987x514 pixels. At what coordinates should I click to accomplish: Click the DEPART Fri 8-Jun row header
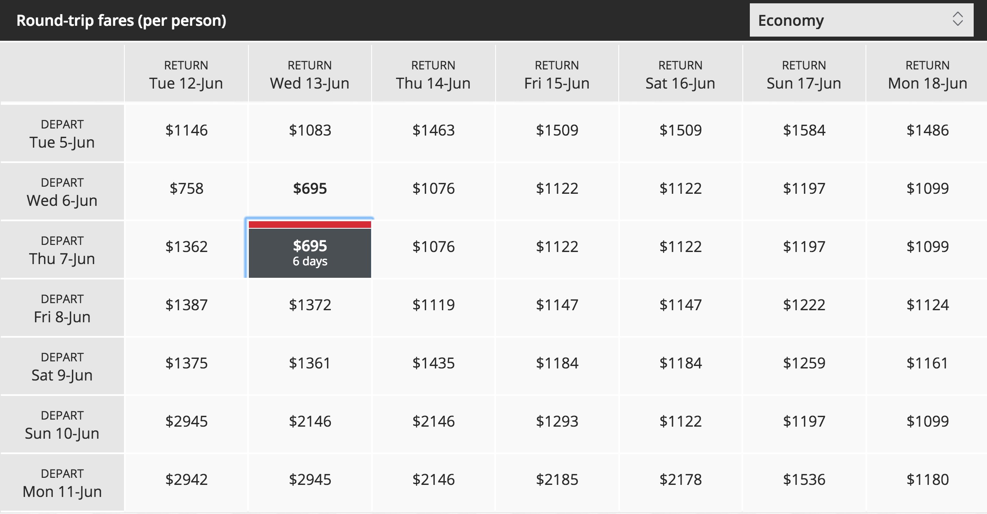click(62, 308)
